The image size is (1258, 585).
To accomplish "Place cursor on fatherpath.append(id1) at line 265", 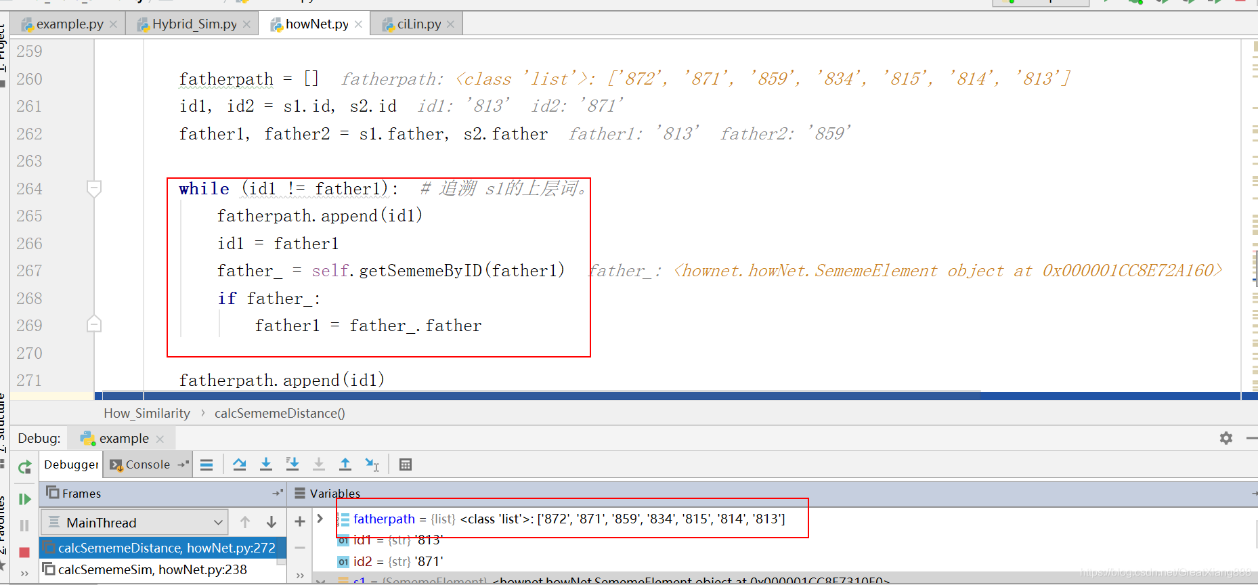I will (320, 216).
